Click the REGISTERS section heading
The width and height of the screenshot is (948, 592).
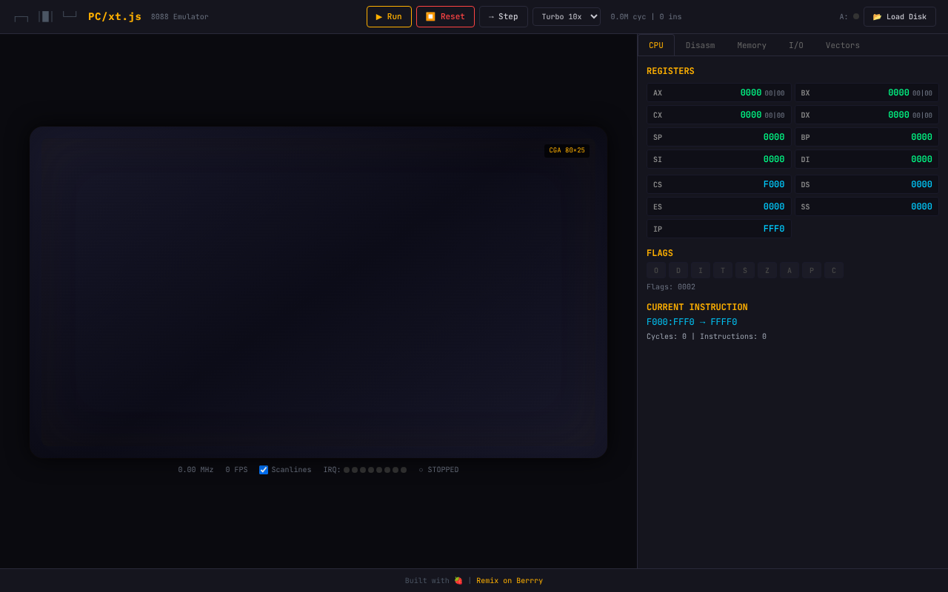[670, 71]
